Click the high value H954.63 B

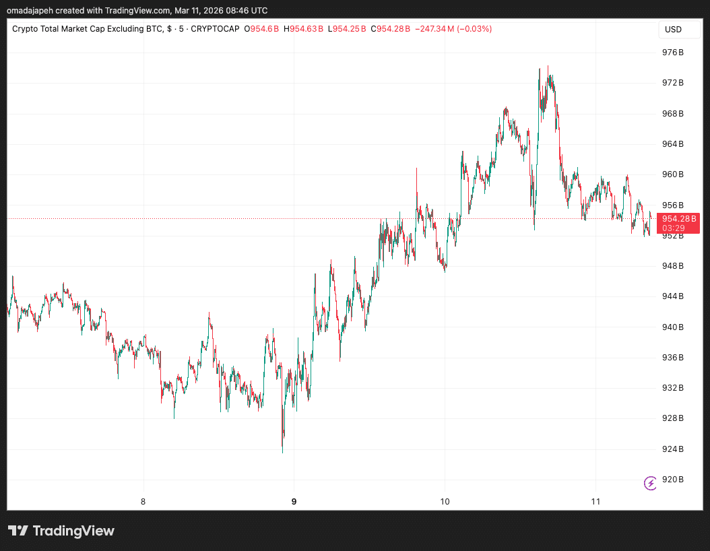303,29
